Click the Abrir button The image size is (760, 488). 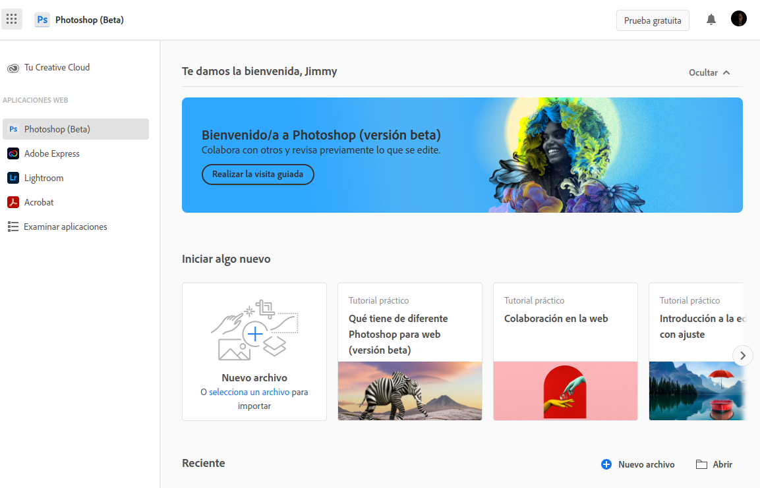coord(715,464)
